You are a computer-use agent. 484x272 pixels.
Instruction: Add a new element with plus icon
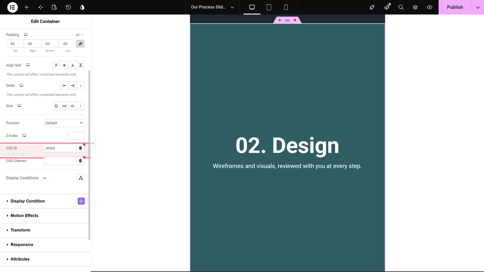pyautogui.click(x=27, y=7)
